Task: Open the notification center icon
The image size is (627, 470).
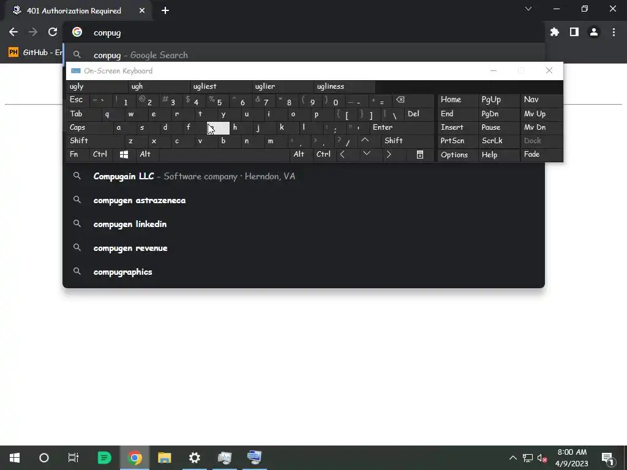Action: coord(608,458)
